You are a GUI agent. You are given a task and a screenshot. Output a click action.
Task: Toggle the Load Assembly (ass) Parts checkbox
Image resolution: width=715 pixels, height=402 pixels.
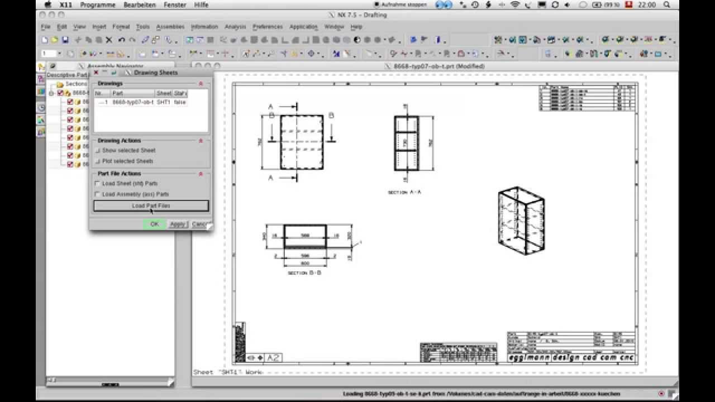(x=97, y=194)
